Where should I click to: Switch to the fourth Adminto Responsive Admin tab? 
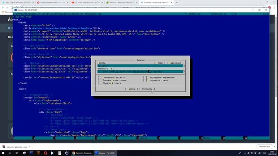[x=122, y=3]
